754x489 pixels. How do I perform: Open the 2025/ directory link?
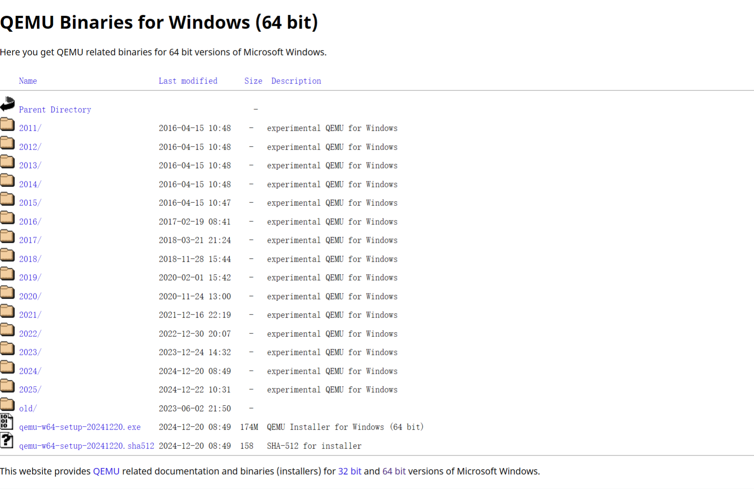point(30,390)
